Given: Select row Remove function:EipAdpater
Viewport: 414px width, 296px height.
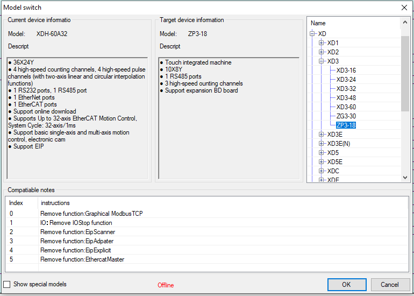Looking at the screenshot, I should 207,241.
